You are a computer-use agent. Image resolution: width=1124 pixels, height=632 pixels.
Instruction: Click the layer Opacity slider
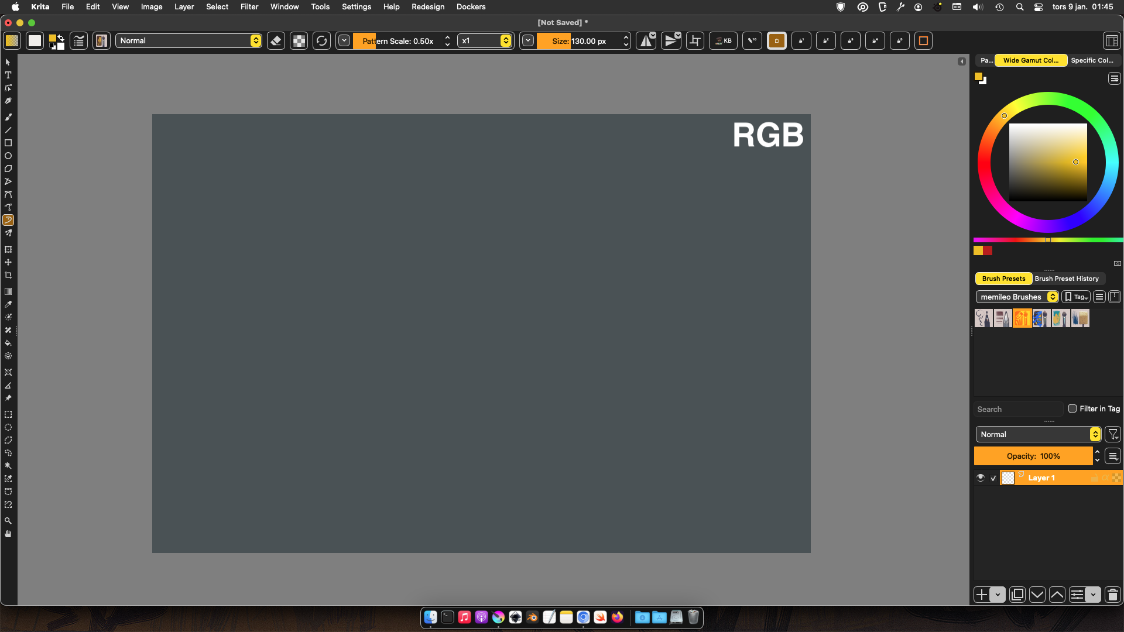click(1033, 456)
